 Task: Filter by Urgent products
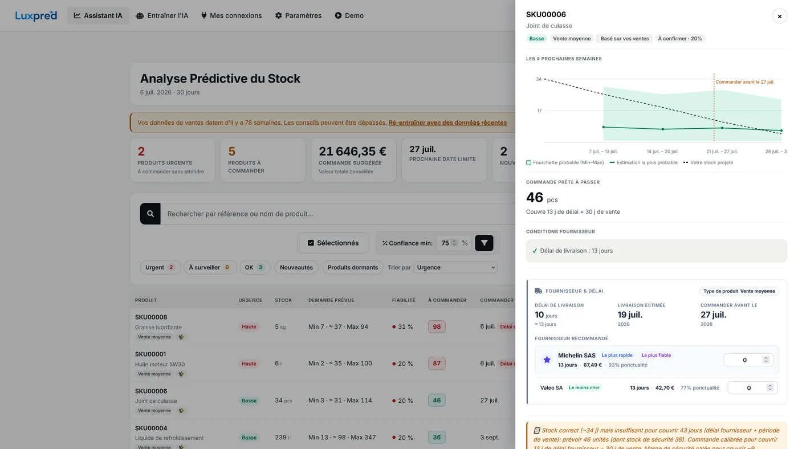pos(160,267)
